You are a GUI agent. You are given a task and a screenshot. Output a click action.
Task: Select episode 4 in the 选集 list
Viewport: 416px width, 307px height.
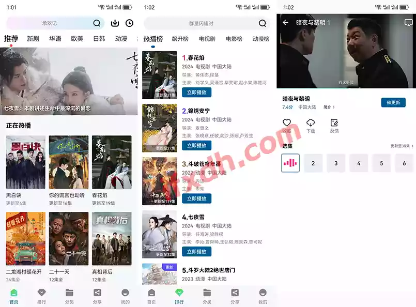359,163
